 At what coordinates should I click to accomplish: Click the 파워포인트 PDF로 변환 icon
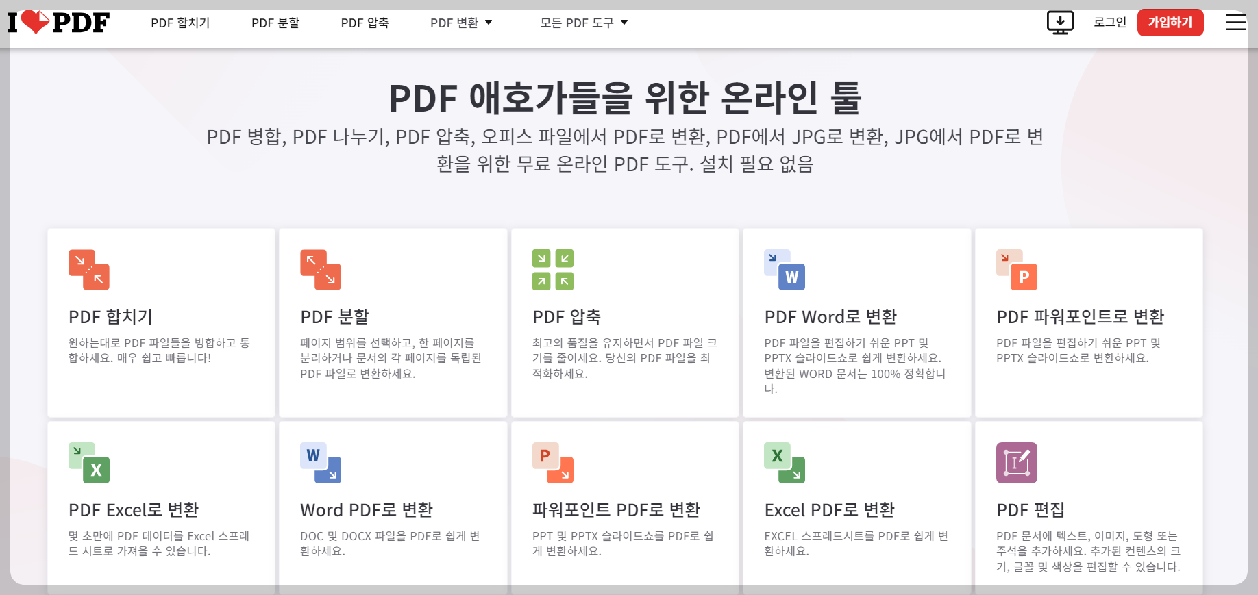pos(553,463)
